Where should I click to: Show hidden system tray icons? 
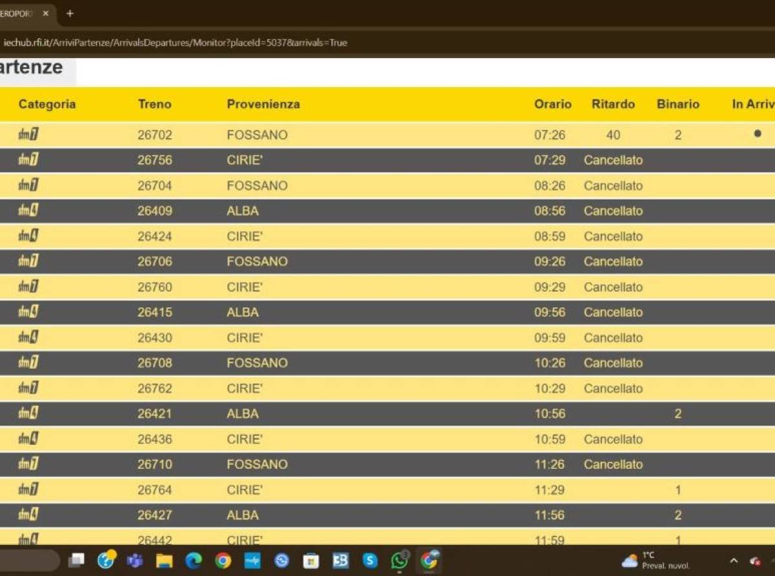pyautogui.click(x=734, y=561)
